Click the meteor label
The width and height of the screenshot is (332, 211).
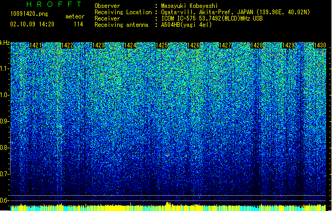pos(75,16)
